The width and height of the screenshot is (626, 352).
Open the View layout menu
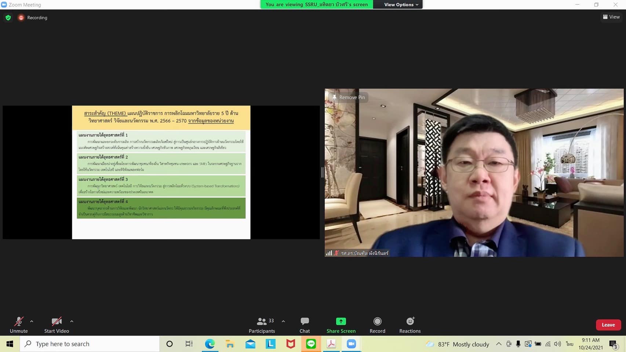611,17
